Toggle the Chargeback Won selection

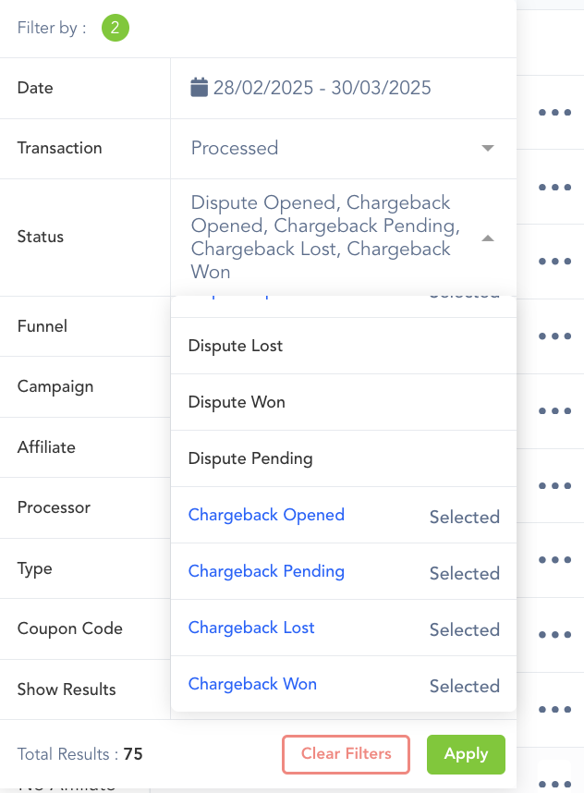tap(252, 684)
